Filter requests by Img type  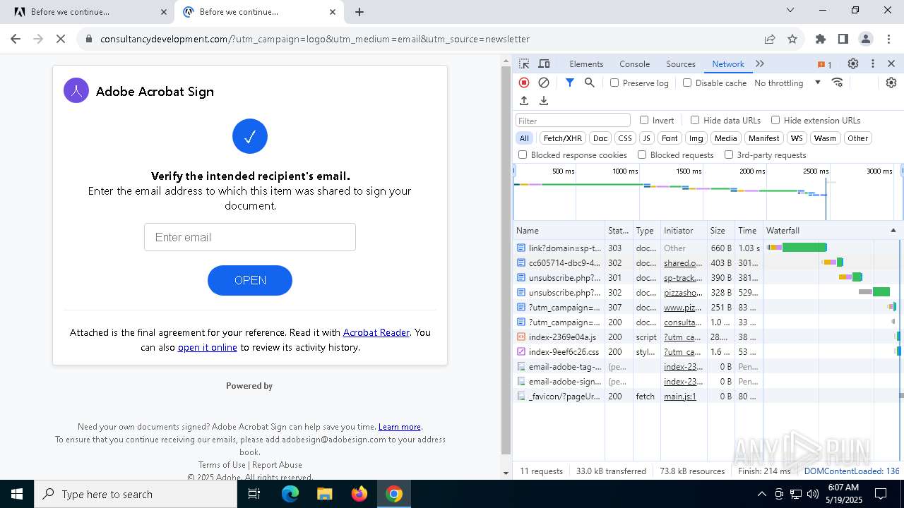click(696, 138)
